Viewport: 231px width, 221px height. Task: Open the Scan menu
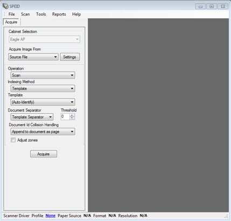[25, 14]
